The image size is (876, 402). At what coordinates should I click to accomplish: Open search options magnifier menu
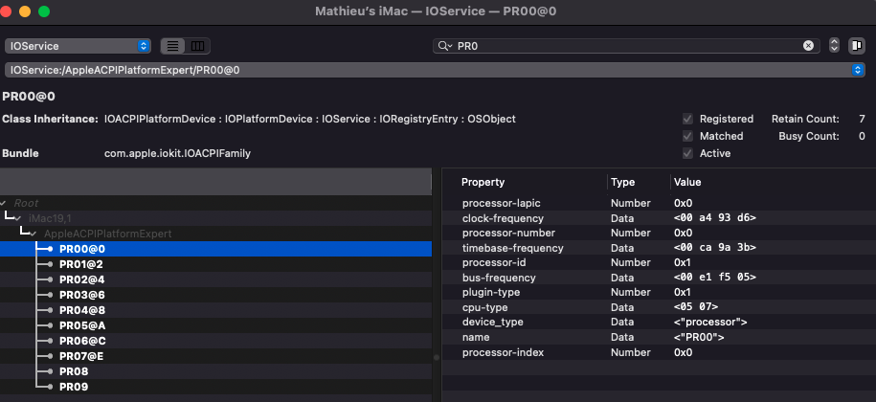click(x=445, y=46)
